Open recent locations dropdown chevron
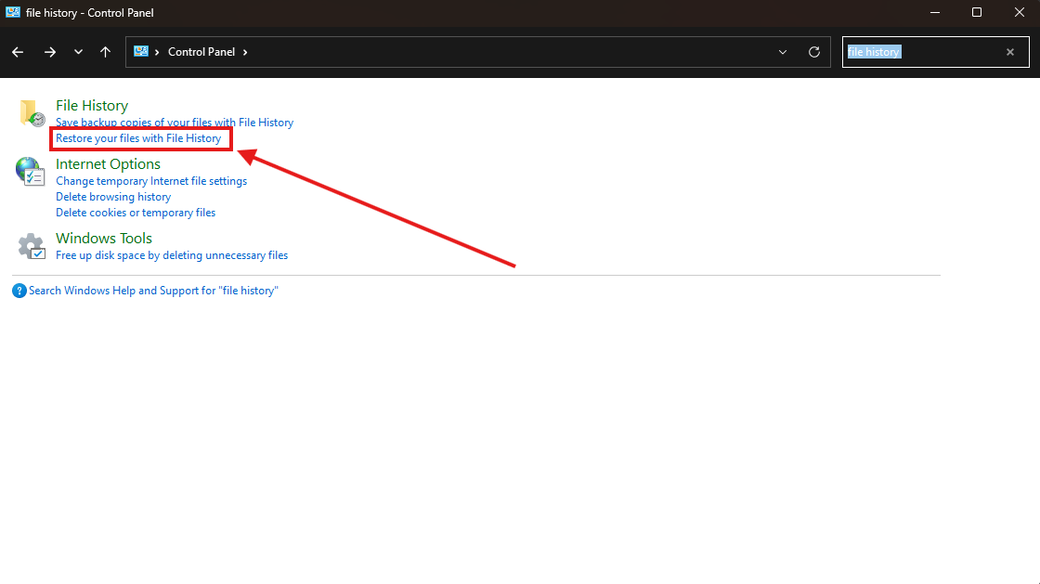This screenshot has width=1040, height=584. coord(78,52)
